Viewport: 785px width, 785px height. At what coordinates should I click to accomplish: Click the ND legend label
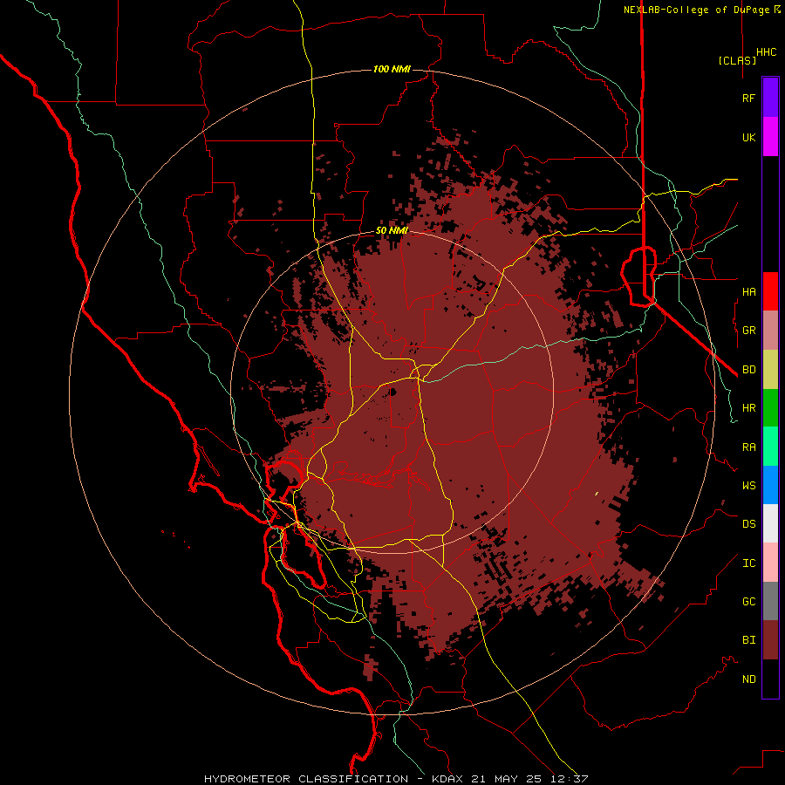pos(749,679)
